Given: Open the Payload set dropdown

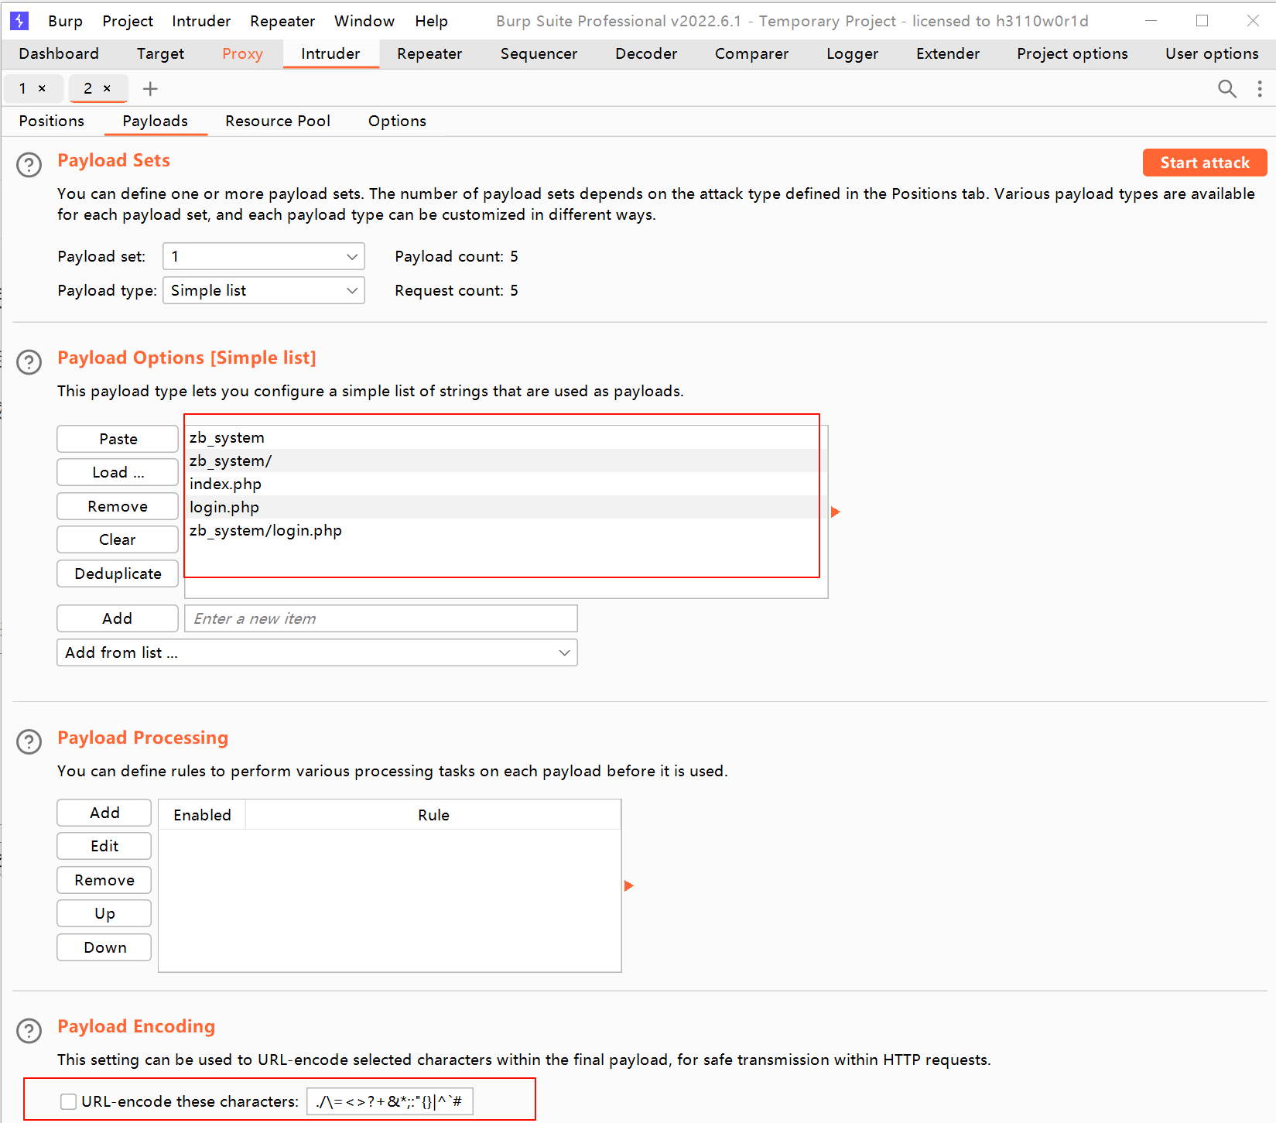Looking at the screenshot, I should 263,256.
